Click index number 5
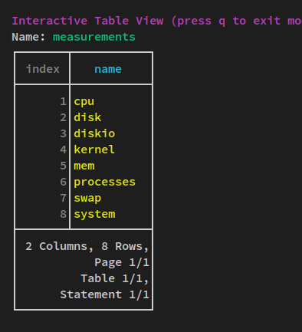The image size is (302, 332). 63,166
